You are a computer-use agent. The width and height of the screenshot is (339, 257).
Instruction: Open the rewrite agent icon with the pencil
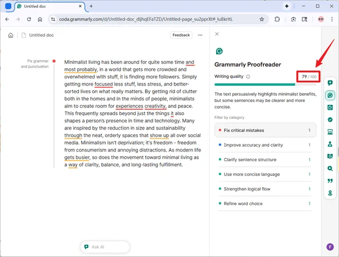(x=330, y=108)
